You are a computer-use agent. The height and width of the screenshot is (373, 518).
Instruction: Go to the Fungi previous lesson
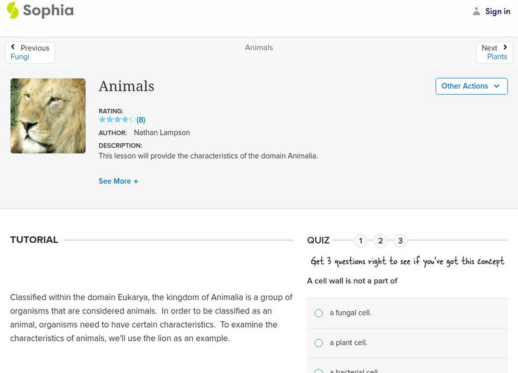(x=20, y=57)
